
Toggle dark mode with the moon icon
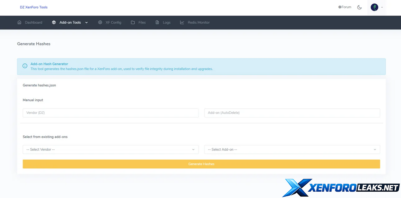coord(360,7)
